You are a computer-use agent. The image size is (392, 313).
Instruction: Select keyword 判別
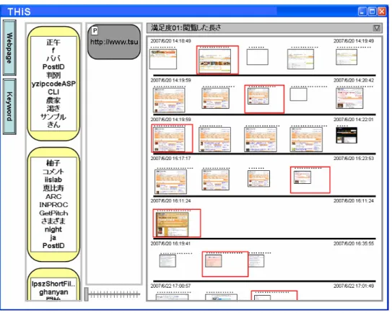point(53,75)
